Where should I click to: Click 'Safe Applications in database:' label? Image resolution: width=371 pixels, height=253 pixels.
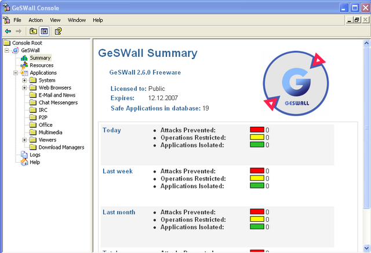coord(156,108)
